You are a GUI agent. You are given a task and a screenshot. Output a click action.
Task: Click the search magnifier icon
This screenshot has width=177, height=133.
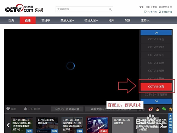point(110,9)
